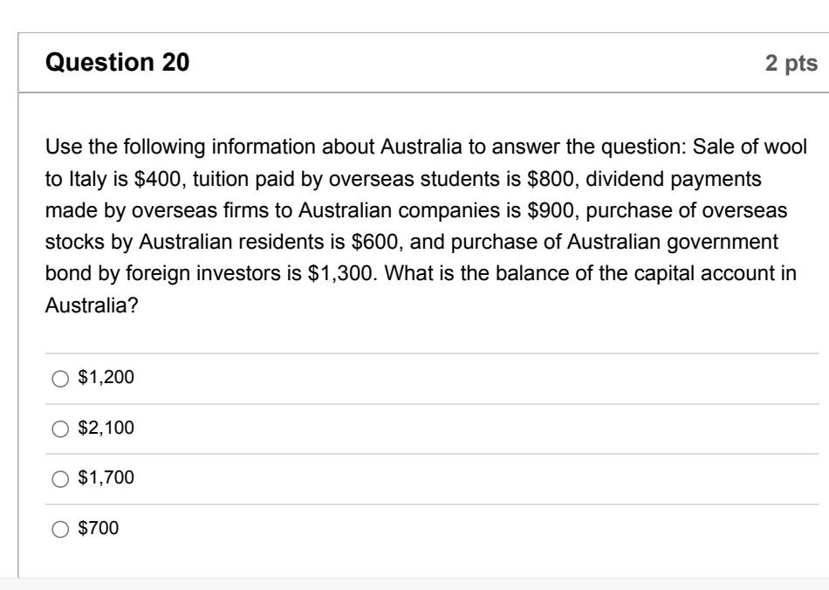Click the gray bar at the bottom
This screenshot has height=590, width=829.
[x=414, y=585]
